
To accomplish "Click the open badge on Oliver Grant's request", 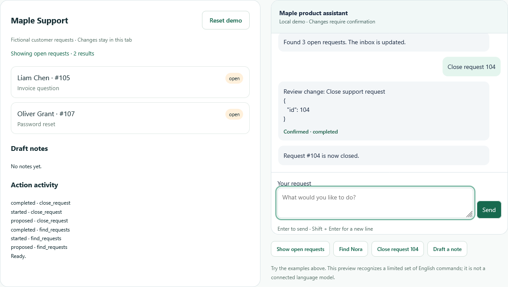I will point(234,114).
